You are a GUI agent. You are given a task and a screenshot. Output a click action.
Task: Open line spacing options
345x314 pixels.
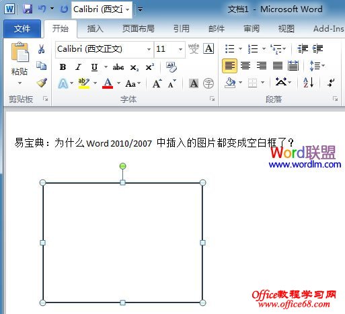click(x=317, y=66)
